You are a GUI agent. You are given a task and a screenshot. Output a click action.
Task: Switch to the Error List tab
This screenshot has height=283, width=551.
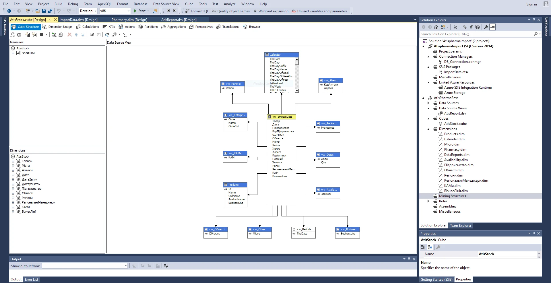point(32,279)
